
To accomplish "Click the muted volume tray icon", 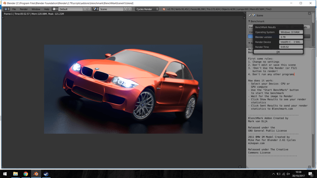I will point(288,174).
